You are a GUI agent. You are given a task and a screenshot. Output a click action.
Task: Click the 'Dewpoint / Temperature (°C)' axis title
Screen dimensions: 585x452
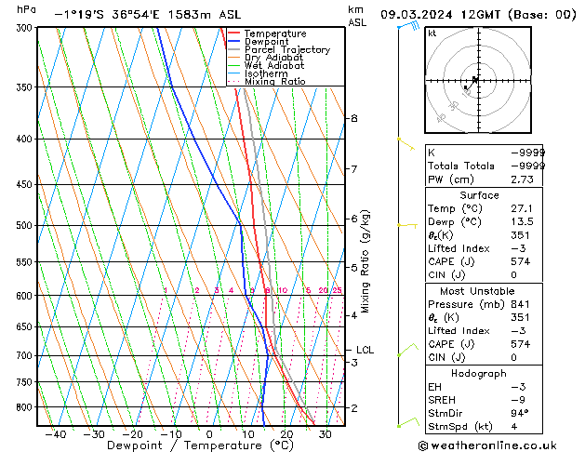pos(200,445)
